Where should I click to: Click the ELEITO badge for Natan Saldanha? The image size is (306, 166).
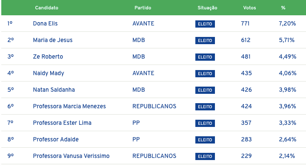point(205,90)
